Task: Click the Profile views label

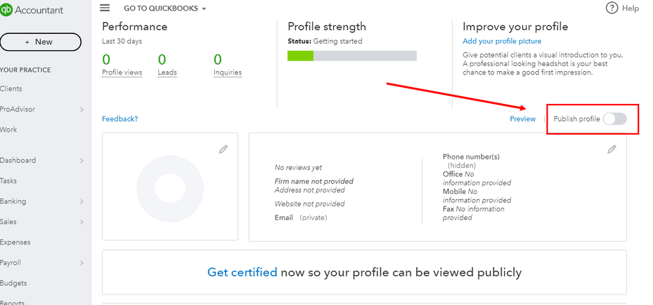Action: 122,72
